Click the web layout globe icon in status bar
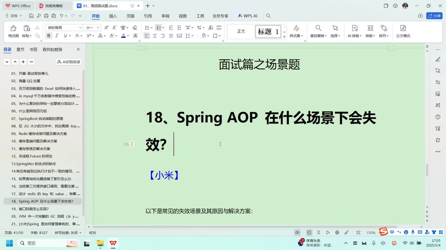Image resolution: width=446 pixels, height=250 pixels. [337, 233]
